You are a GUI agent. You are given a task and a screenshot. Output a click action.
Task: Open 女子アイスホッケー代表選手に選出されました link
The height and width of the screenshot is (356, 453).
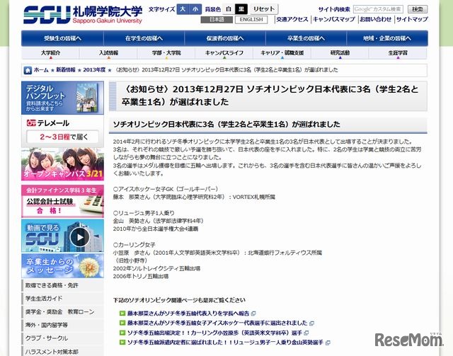point(217,323)
